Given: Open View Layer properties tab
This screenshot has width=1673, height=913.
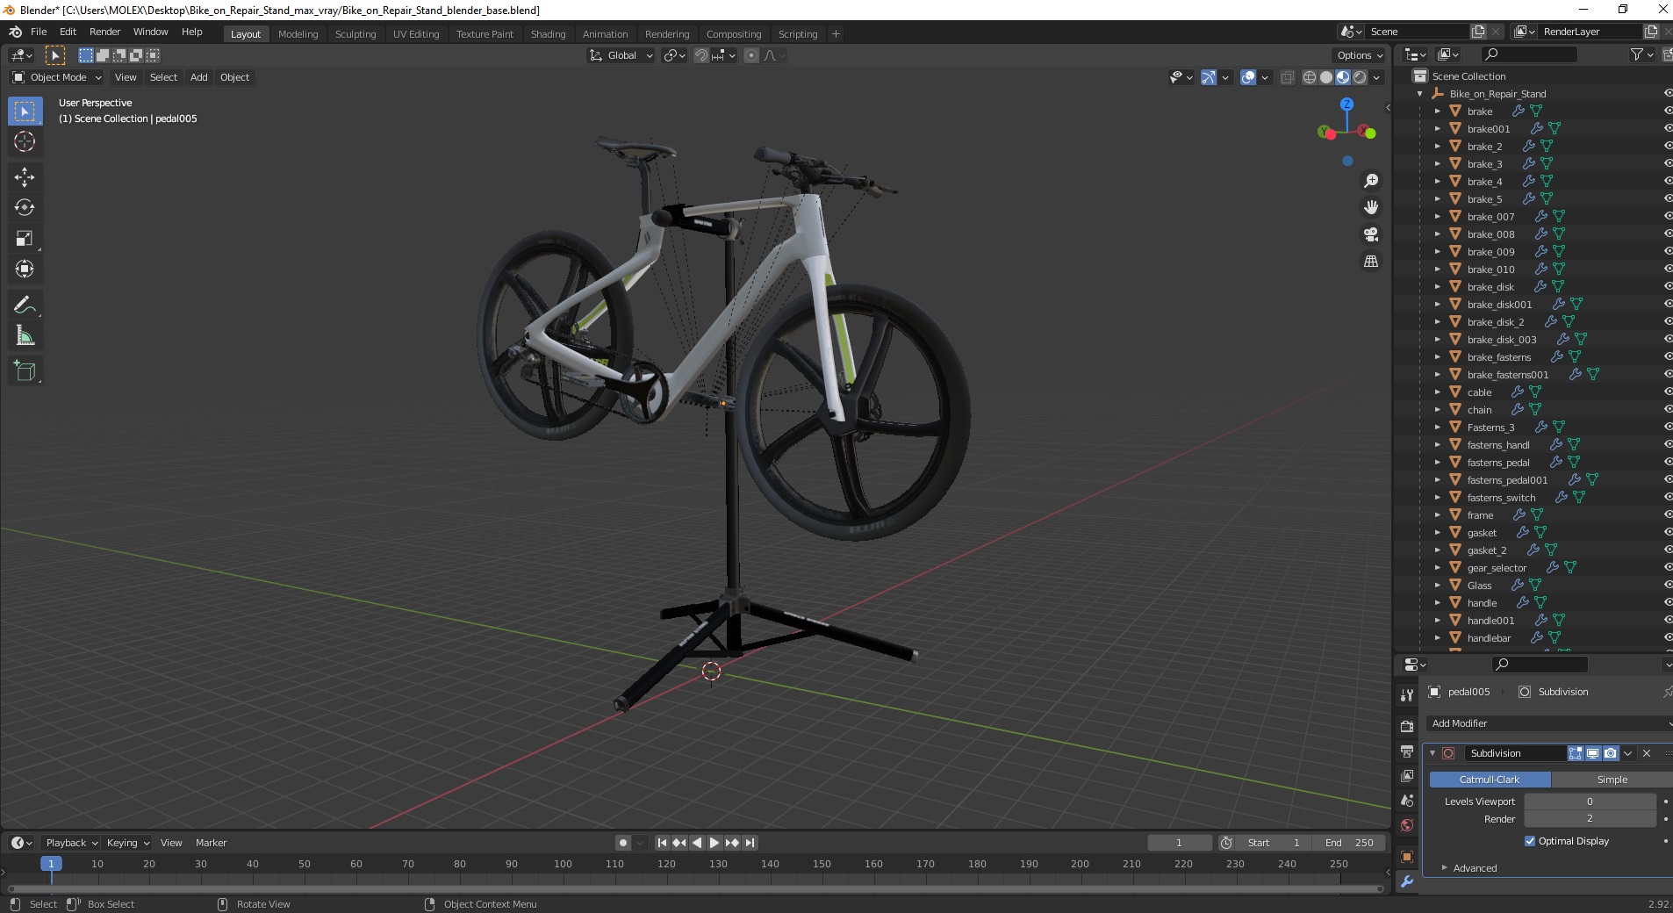Looking at the screenshot, I should click(x=1407, y=776).
